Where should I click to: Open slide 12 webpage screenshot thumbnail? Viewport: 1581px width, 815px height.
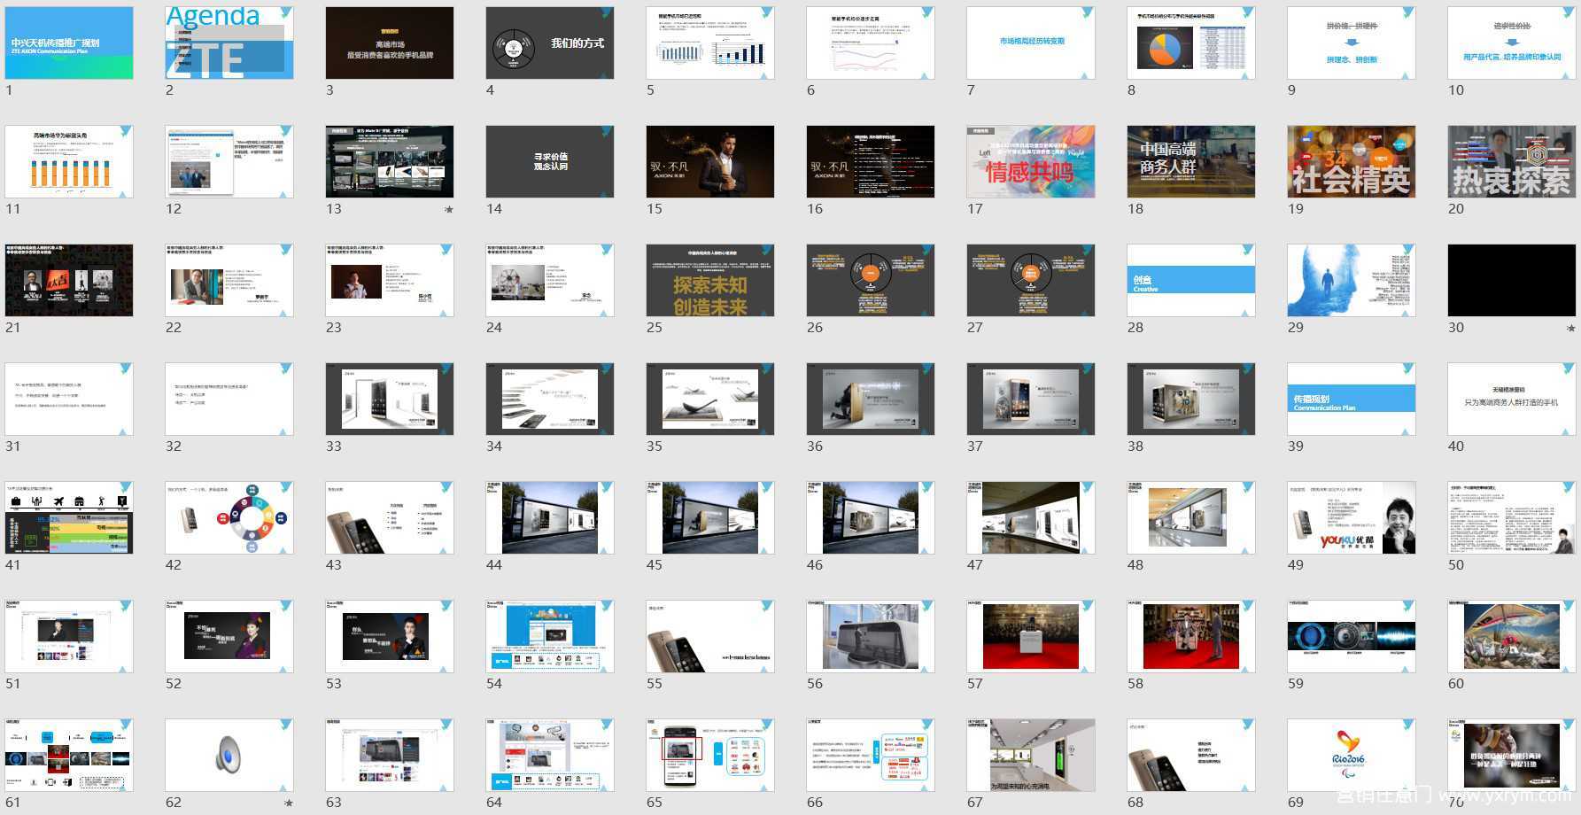pyautogui.click(x=229, y=161)
